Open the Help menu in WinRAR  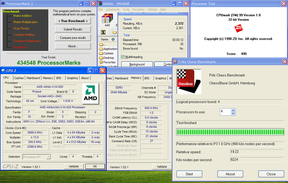[x=163, y=9]
